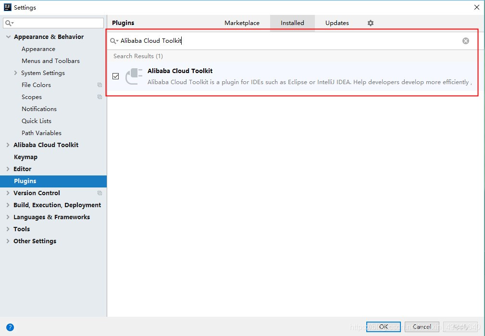Expand Alibaba Cloud Toolkit settings node
Viewport: 485px width, 336px height.
8,145
